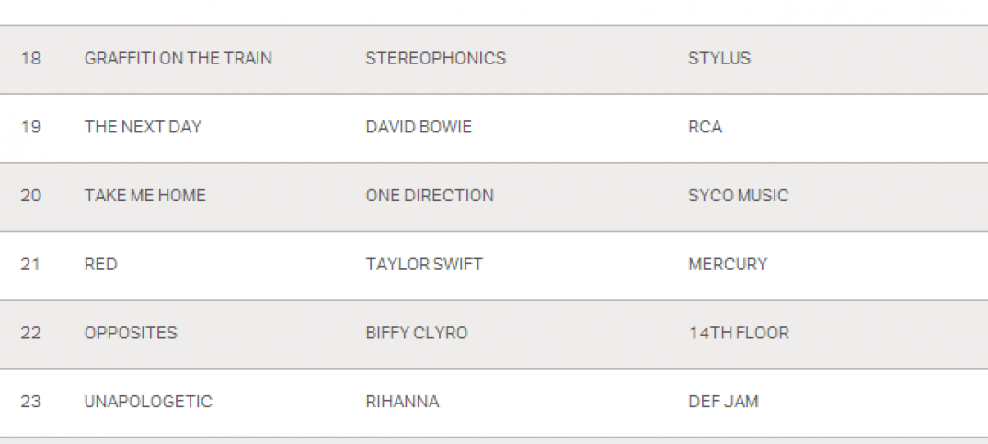
Task: Click chart position number 18
Action: coord(30,58)
